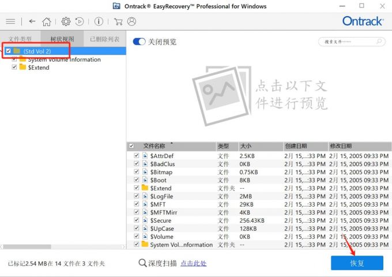Viewport: 392px width, 277px height.
Task: Click the $BadClus file icon
Action: 145,164
